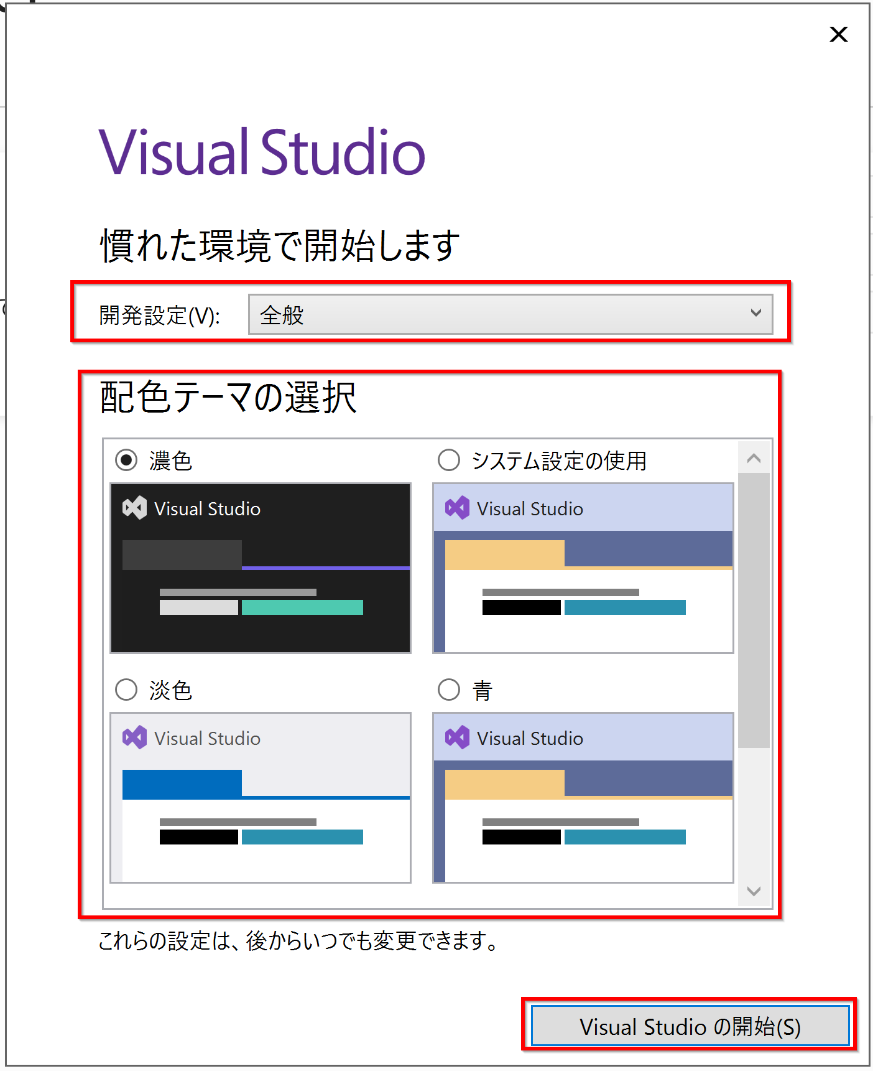Select the システム設定の使用 radio button
This screenshot has width=873, height=1071.
click(x=449, y=461)
